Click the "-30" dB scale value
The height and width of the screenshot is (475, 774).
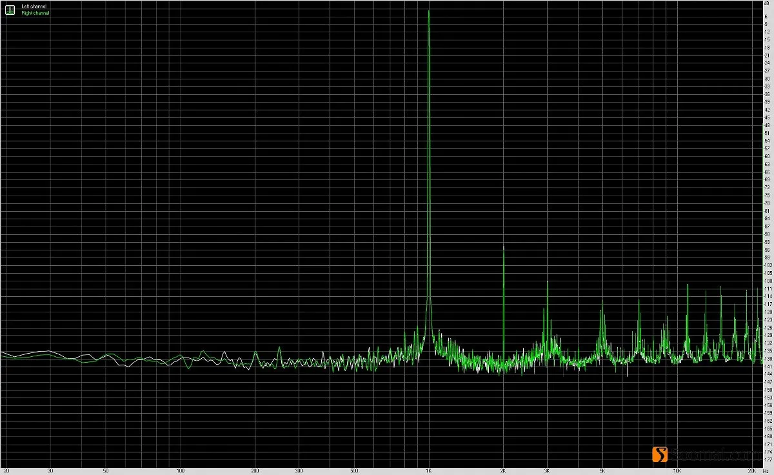[766, 79]
